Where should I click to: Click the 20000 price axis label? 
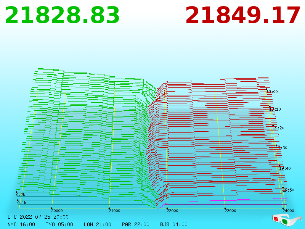[x=57, y=211]
